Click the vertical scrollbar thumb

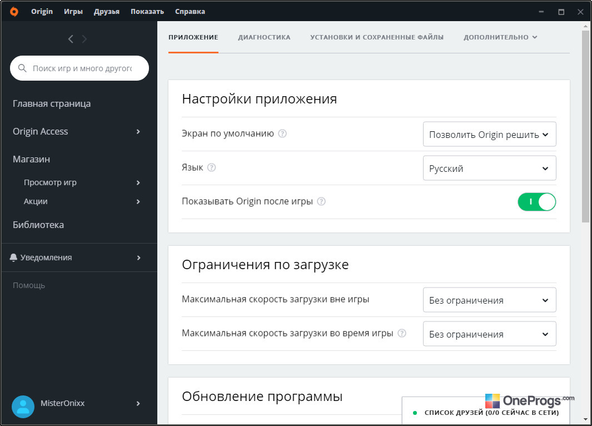(x=585, y=126)
